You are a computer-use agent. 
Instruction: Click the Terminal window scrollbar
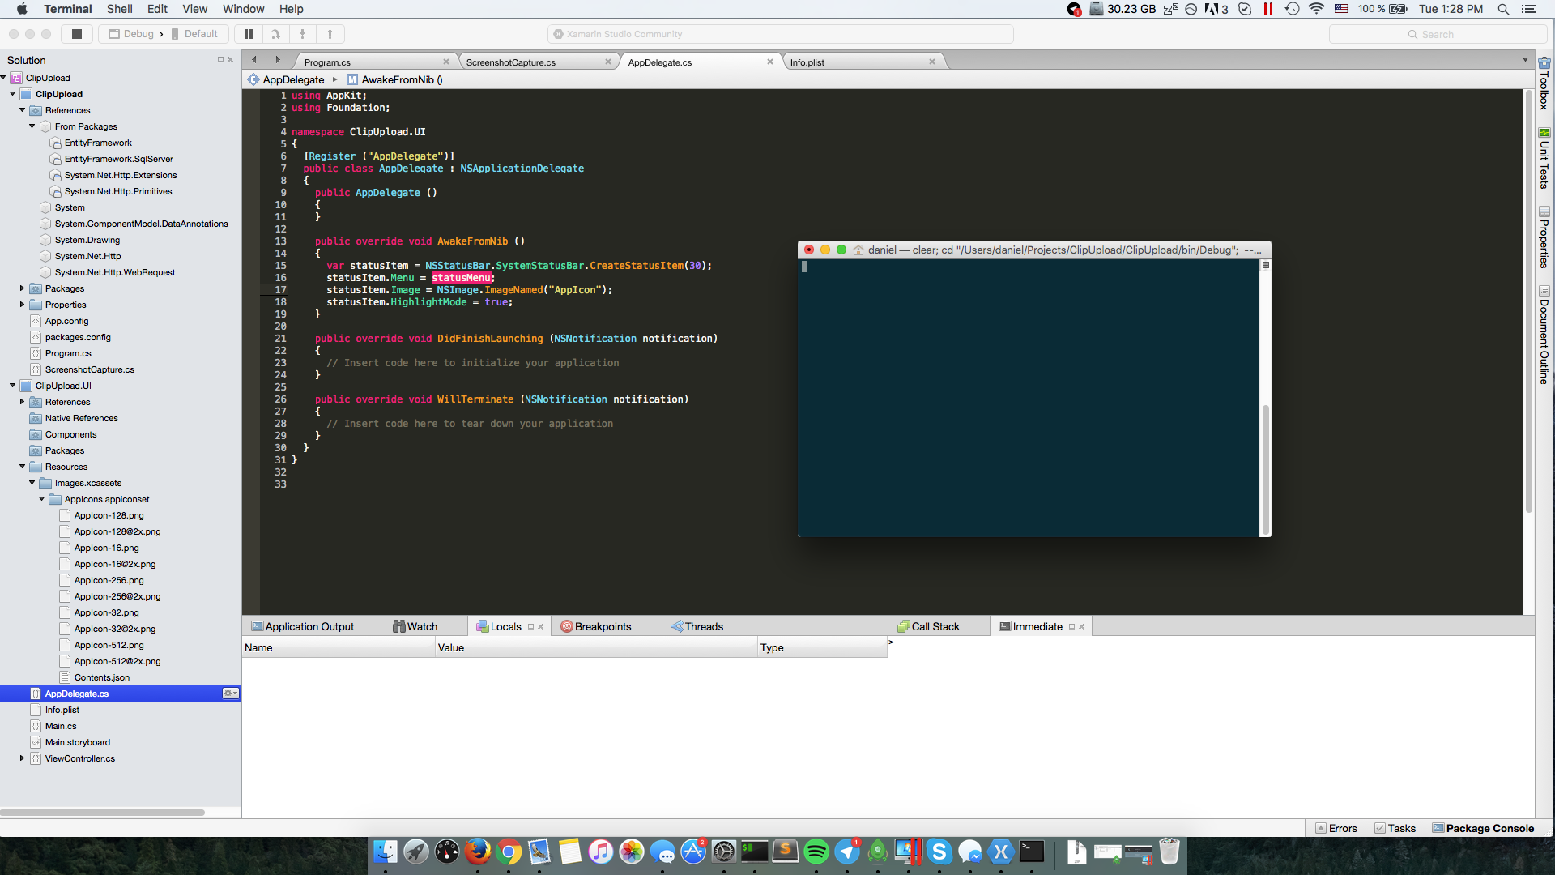pos(1265,468)
